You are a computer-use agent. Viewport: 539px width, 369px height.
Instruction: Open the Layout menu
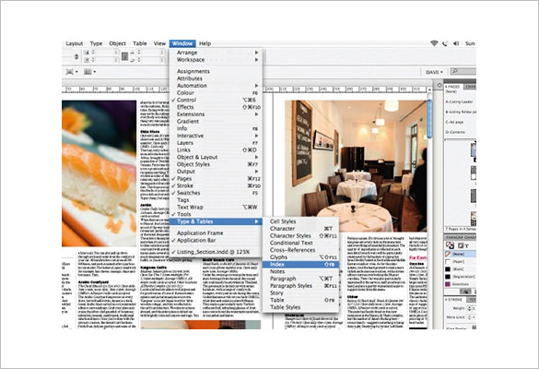pyautogui.click(x=75, y=43)
